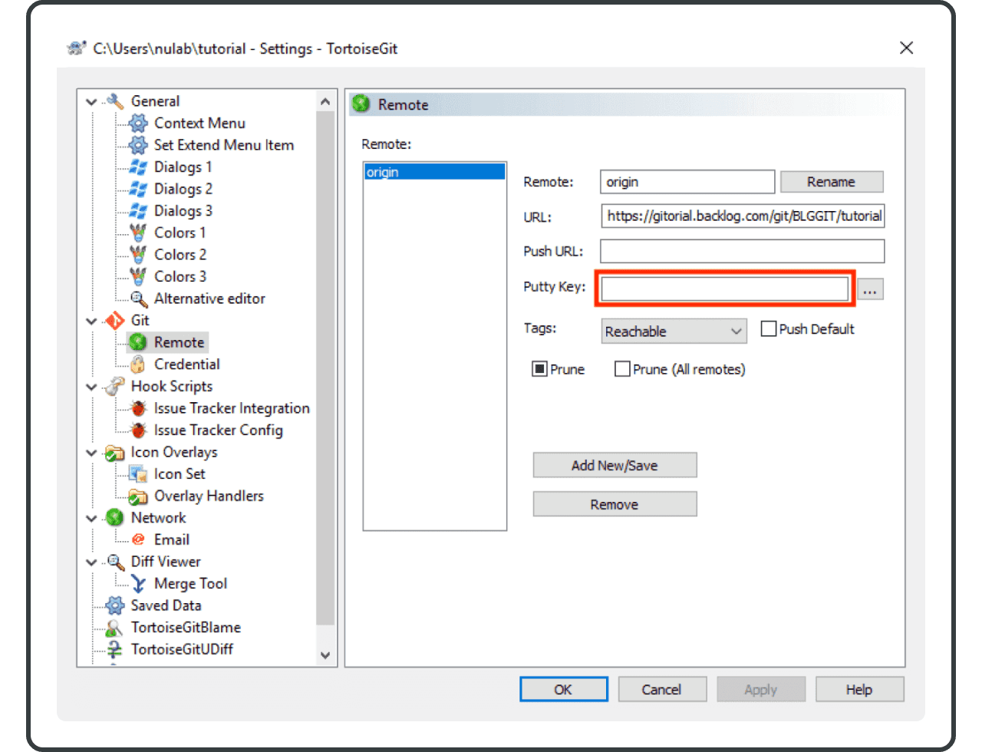
Task: Click the Credential padlock icon
Action: click(x=138, y=364)
